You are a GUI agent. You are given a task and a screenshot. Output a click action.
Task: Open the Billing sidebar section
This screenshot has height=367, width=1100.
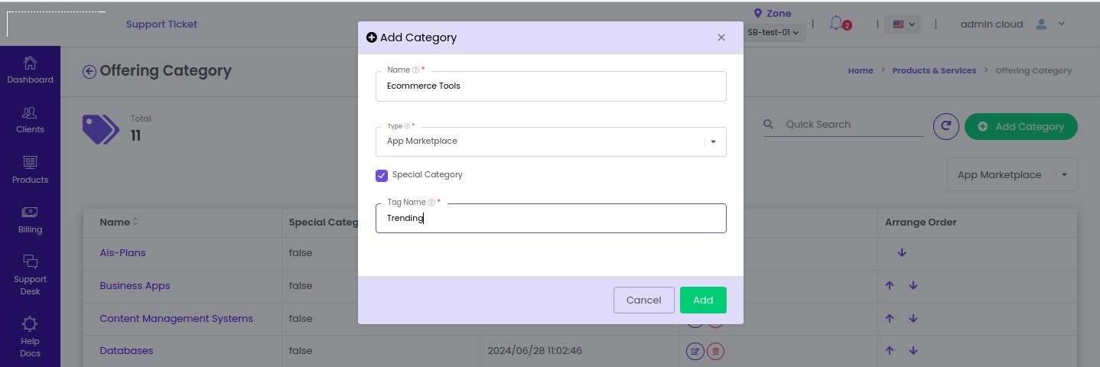pos(30,220)
